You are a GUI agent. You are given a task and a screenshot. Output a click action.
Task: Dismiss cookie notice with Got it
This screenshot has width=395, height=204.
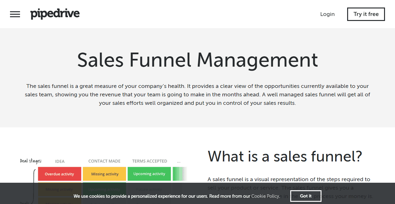pos(306,196)
